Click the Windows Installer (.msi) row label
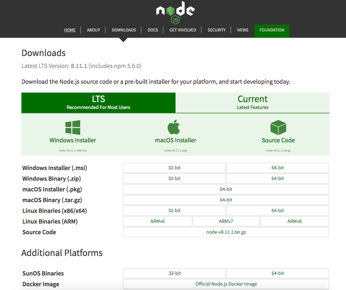Viewport: 346px width, 290px height. click(55, 168)
